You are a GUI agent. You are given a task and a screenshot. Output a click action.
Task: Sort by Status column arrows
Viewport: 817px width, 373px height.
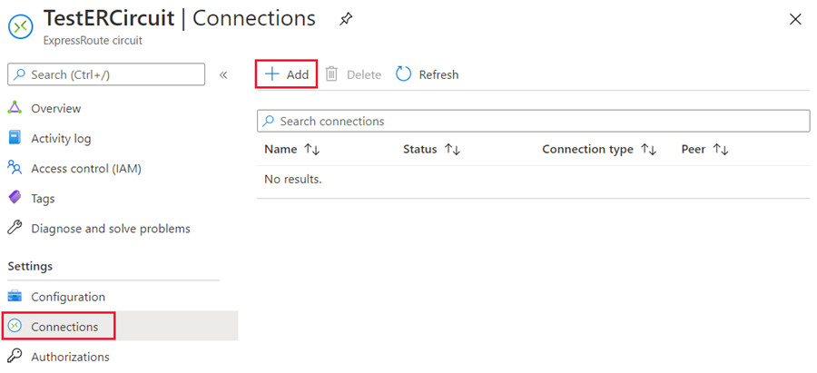pos(452,149)
